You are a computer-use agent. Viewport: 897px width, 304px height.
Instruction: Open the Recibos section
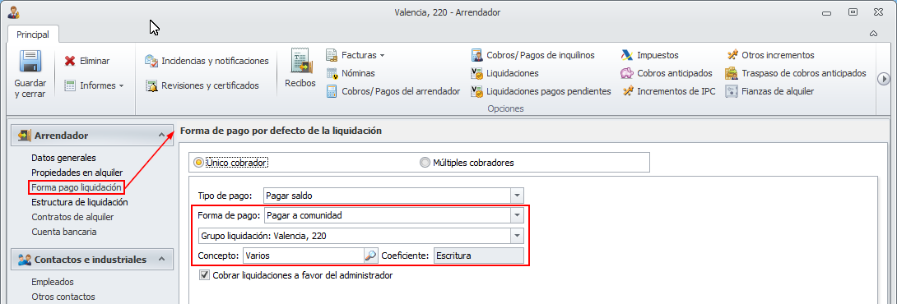[300, 68]
